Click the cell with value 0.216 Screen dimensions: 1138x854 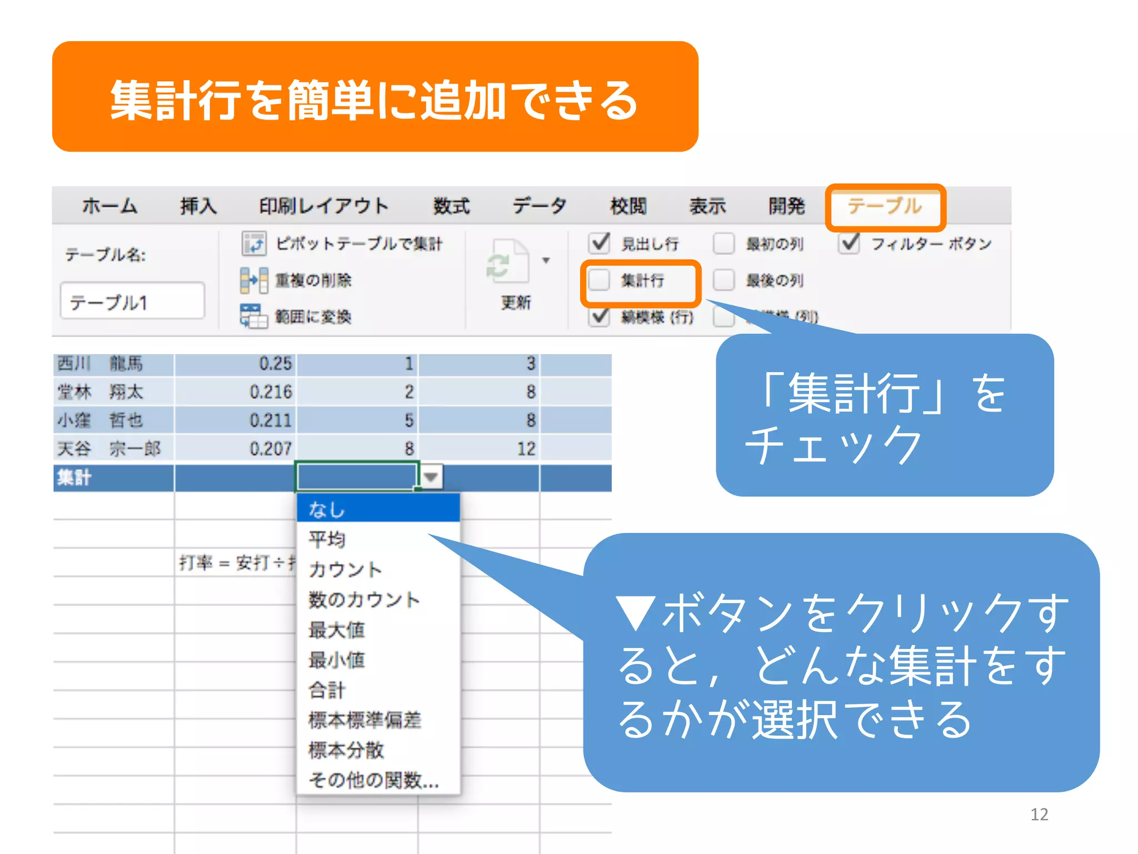(235, 392)
